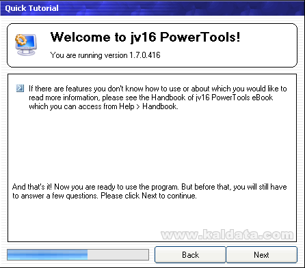
Task: Click the 'Quick Tutorial' window title
Action: point(31,8)
